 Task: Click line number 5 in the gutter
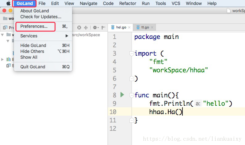click(x=115, y=70)
